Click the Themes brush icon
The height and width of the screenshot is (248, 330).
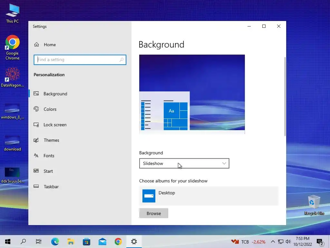click(36, 140)
